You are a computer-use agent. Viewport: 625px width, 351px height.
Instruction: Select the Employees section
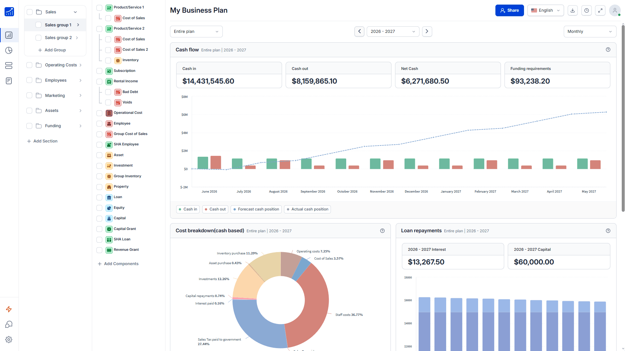pos(55,80)
